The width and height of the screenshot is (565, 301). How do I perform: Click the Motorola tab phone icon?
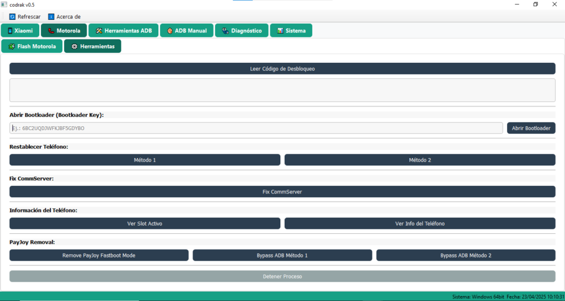pyautogui.click(x=51, y=31)
